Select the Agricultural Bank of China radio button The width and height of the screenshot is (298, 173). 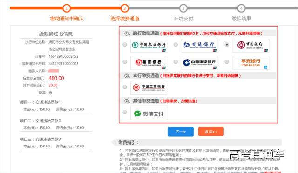pos(125,45)
